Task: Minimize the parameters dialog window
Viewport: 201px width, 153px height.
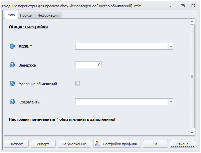Action: pos(172,6)
